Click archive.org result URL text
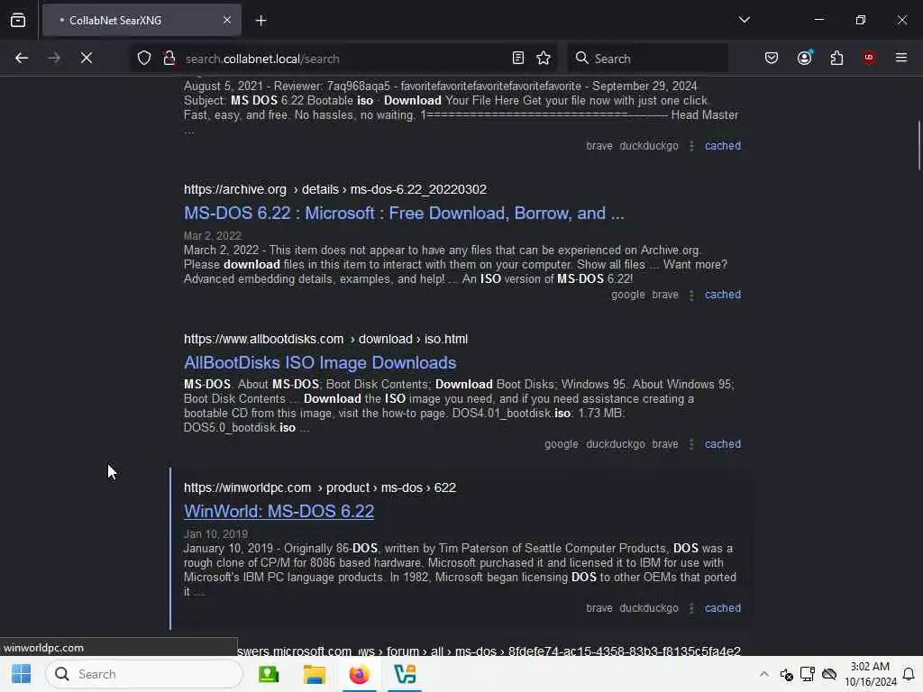The image size is (923, 692). click(335, 189)
